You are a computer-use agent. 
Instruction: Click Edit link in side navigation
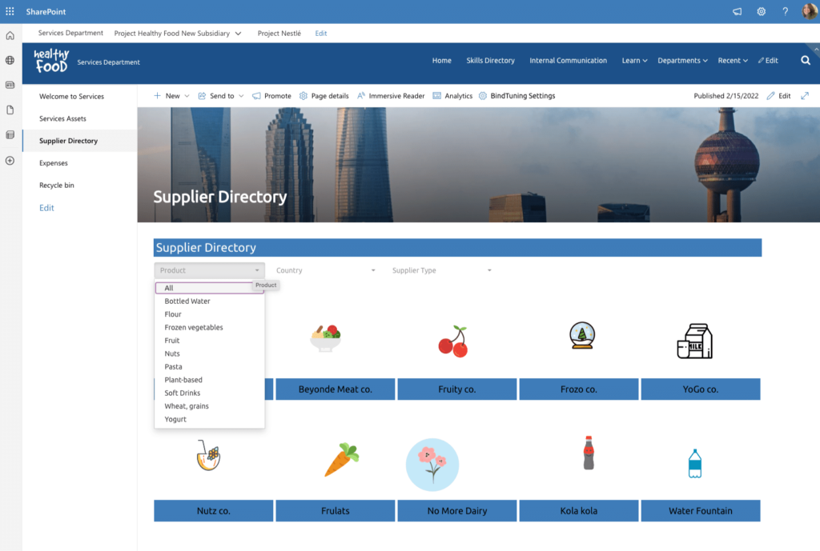(46, 208)
